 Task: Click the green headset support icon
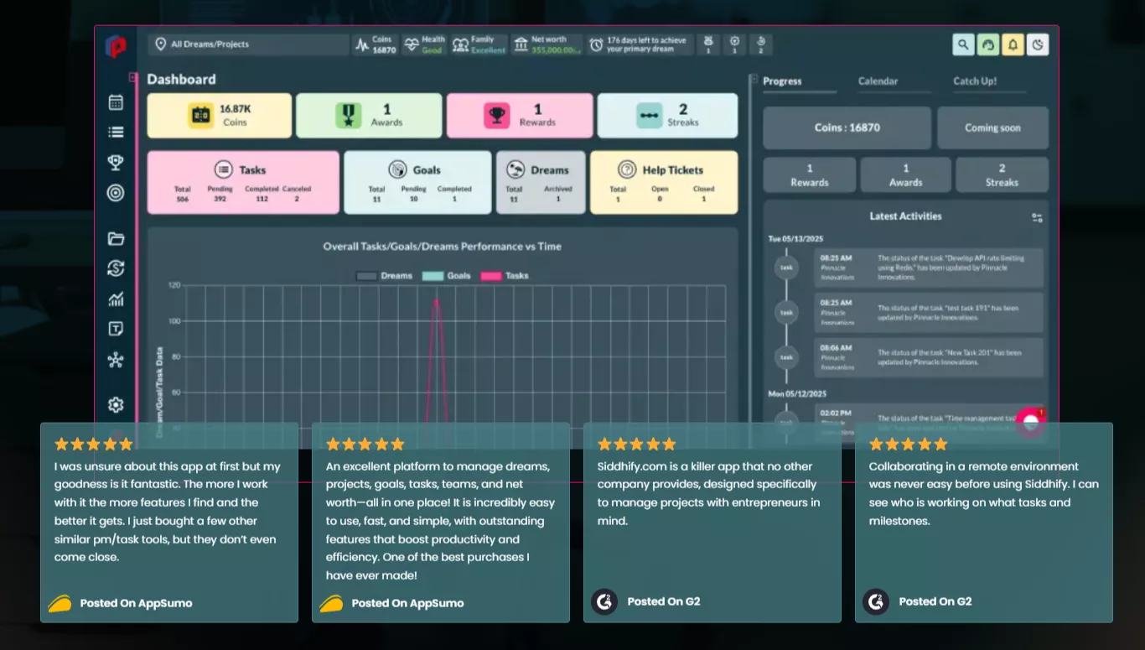[988, 44]
